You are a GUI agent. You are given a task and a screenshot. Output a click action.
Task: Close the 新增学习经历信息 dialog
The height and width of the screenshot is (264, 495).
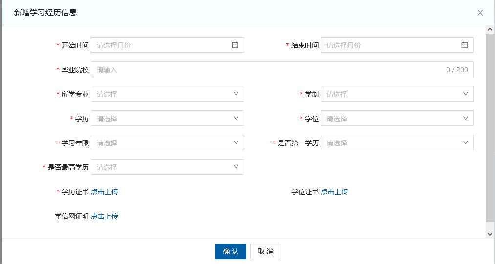pyautogui.click(x=480, y=13)
